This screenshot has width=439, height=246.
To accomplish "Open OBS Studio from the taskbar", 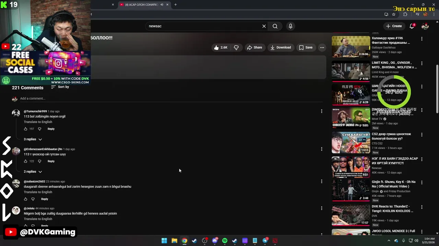I will [x=205, y=241].
